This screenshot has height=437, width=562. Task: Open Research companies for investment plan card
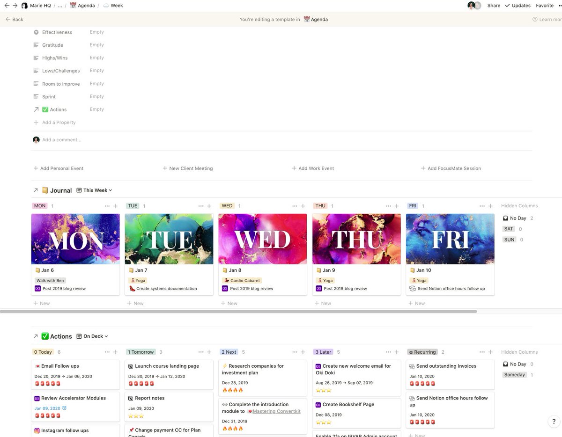coord(263,378)
